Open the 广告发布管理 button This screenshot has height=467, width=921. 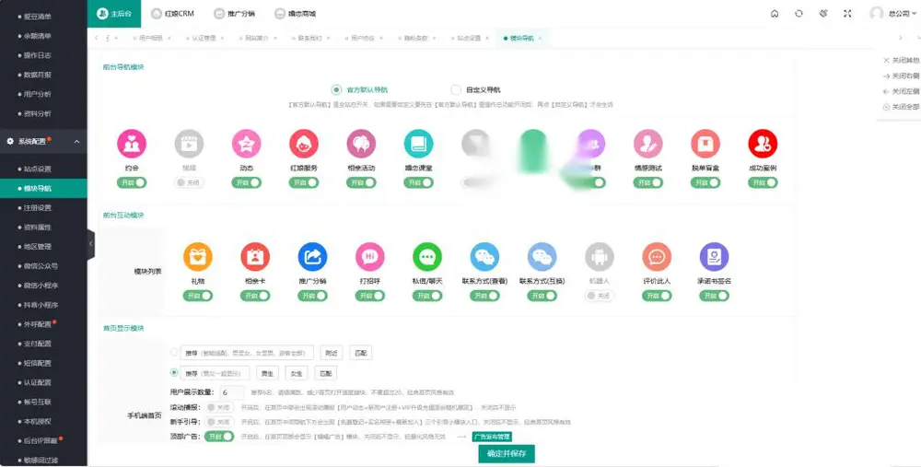pos(492,437)
